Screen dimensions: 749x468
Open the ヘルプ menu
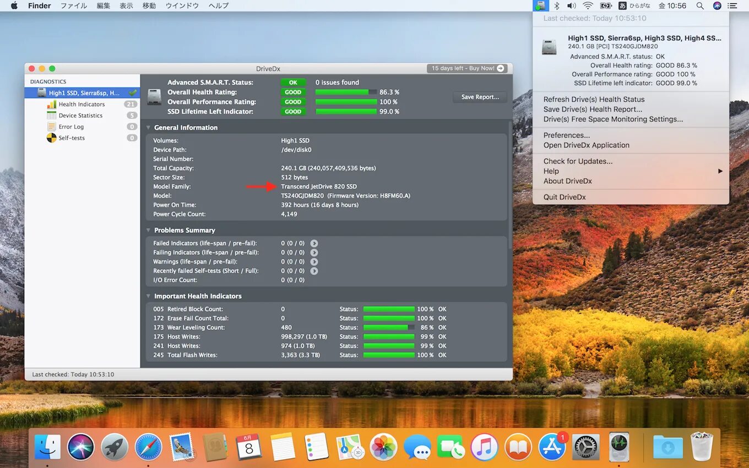point(219,6)
